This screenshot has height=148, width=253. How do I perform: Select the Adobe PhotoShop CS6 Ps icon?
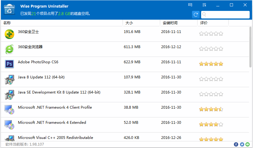9,64
